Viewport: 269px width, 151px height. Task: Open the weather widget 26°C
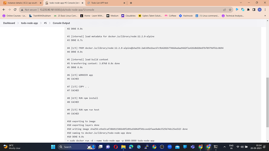click(12, 147)
